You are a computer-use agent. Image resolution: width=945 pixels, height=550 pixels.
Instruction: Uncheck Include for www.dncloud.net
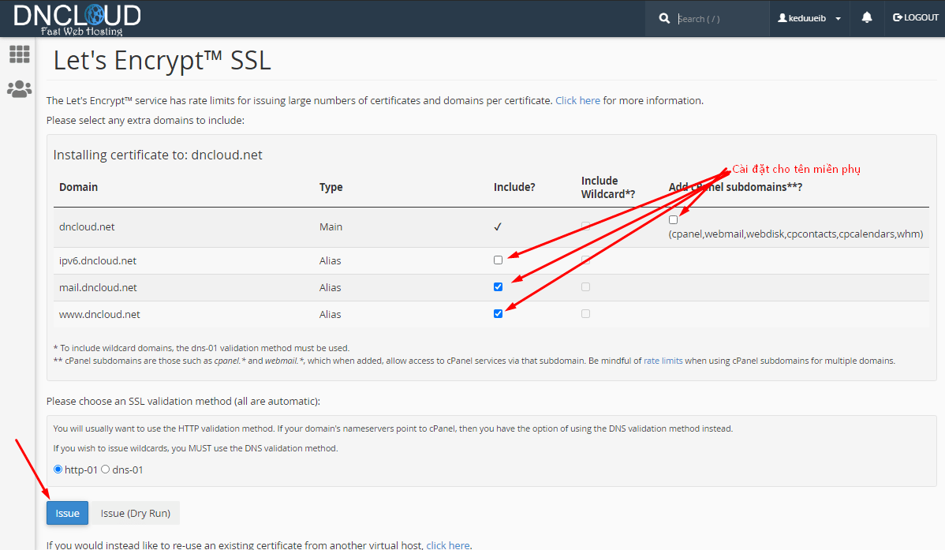coord(498,313)
